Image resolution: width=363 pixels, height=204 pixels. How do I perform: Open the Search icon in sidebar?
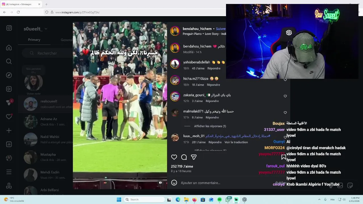pos(9,61)
